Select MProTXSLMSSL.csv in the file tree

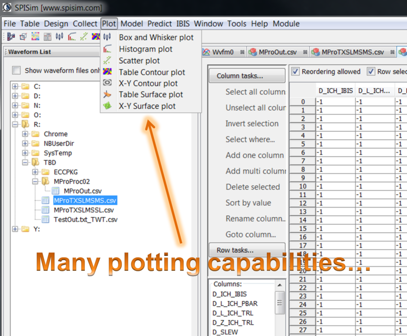click(83, 210)
